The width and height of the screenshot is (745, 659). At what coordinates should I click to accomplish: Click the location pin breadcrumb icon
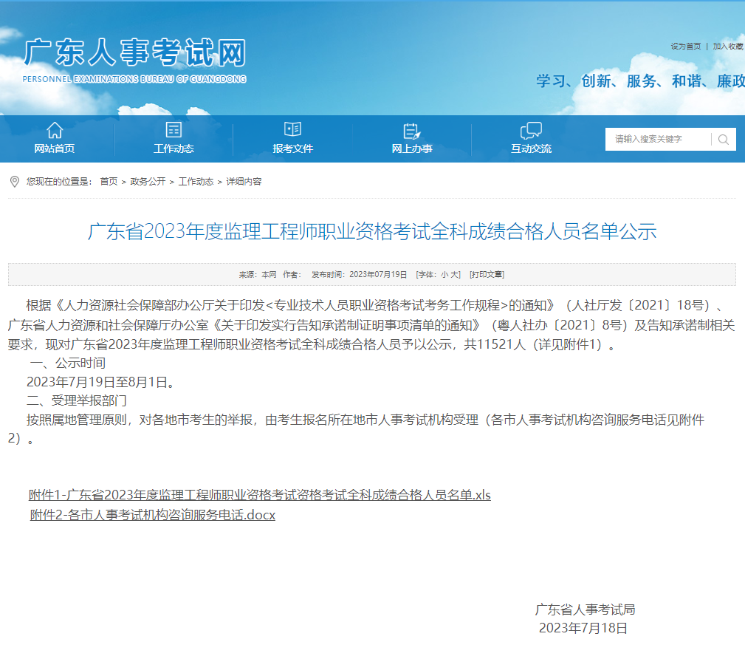coord(13,182)
